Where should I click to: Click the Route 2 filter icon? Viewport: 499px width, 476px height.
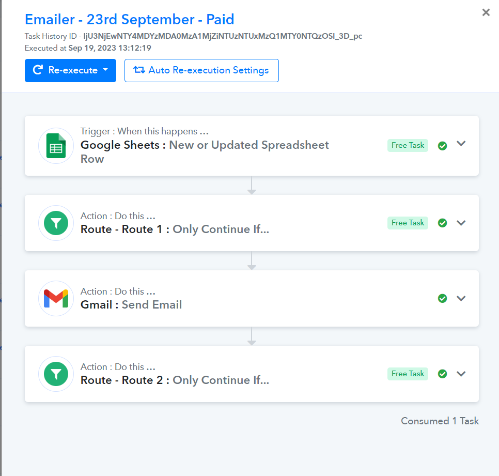(x=56, y=374)
